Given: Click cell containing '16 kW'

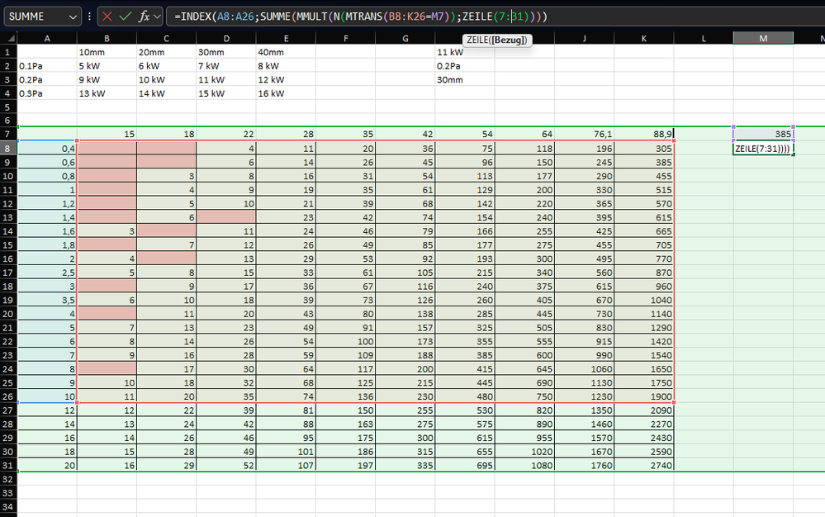Looking at the screenshot, I should pos(286,93).
